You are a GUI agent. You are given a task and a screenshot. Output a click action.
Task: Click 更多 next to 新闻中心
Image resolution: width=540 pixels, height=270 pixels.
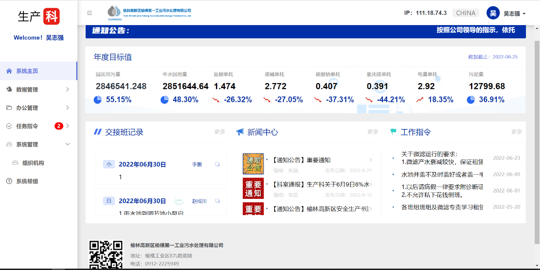tap(373, 132)
